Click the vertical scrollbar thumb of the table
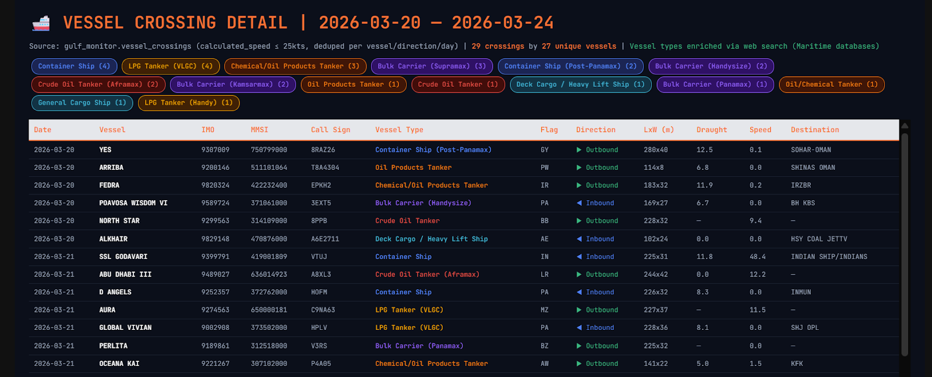This screenshot has height=377, width=932. [904, 244]
